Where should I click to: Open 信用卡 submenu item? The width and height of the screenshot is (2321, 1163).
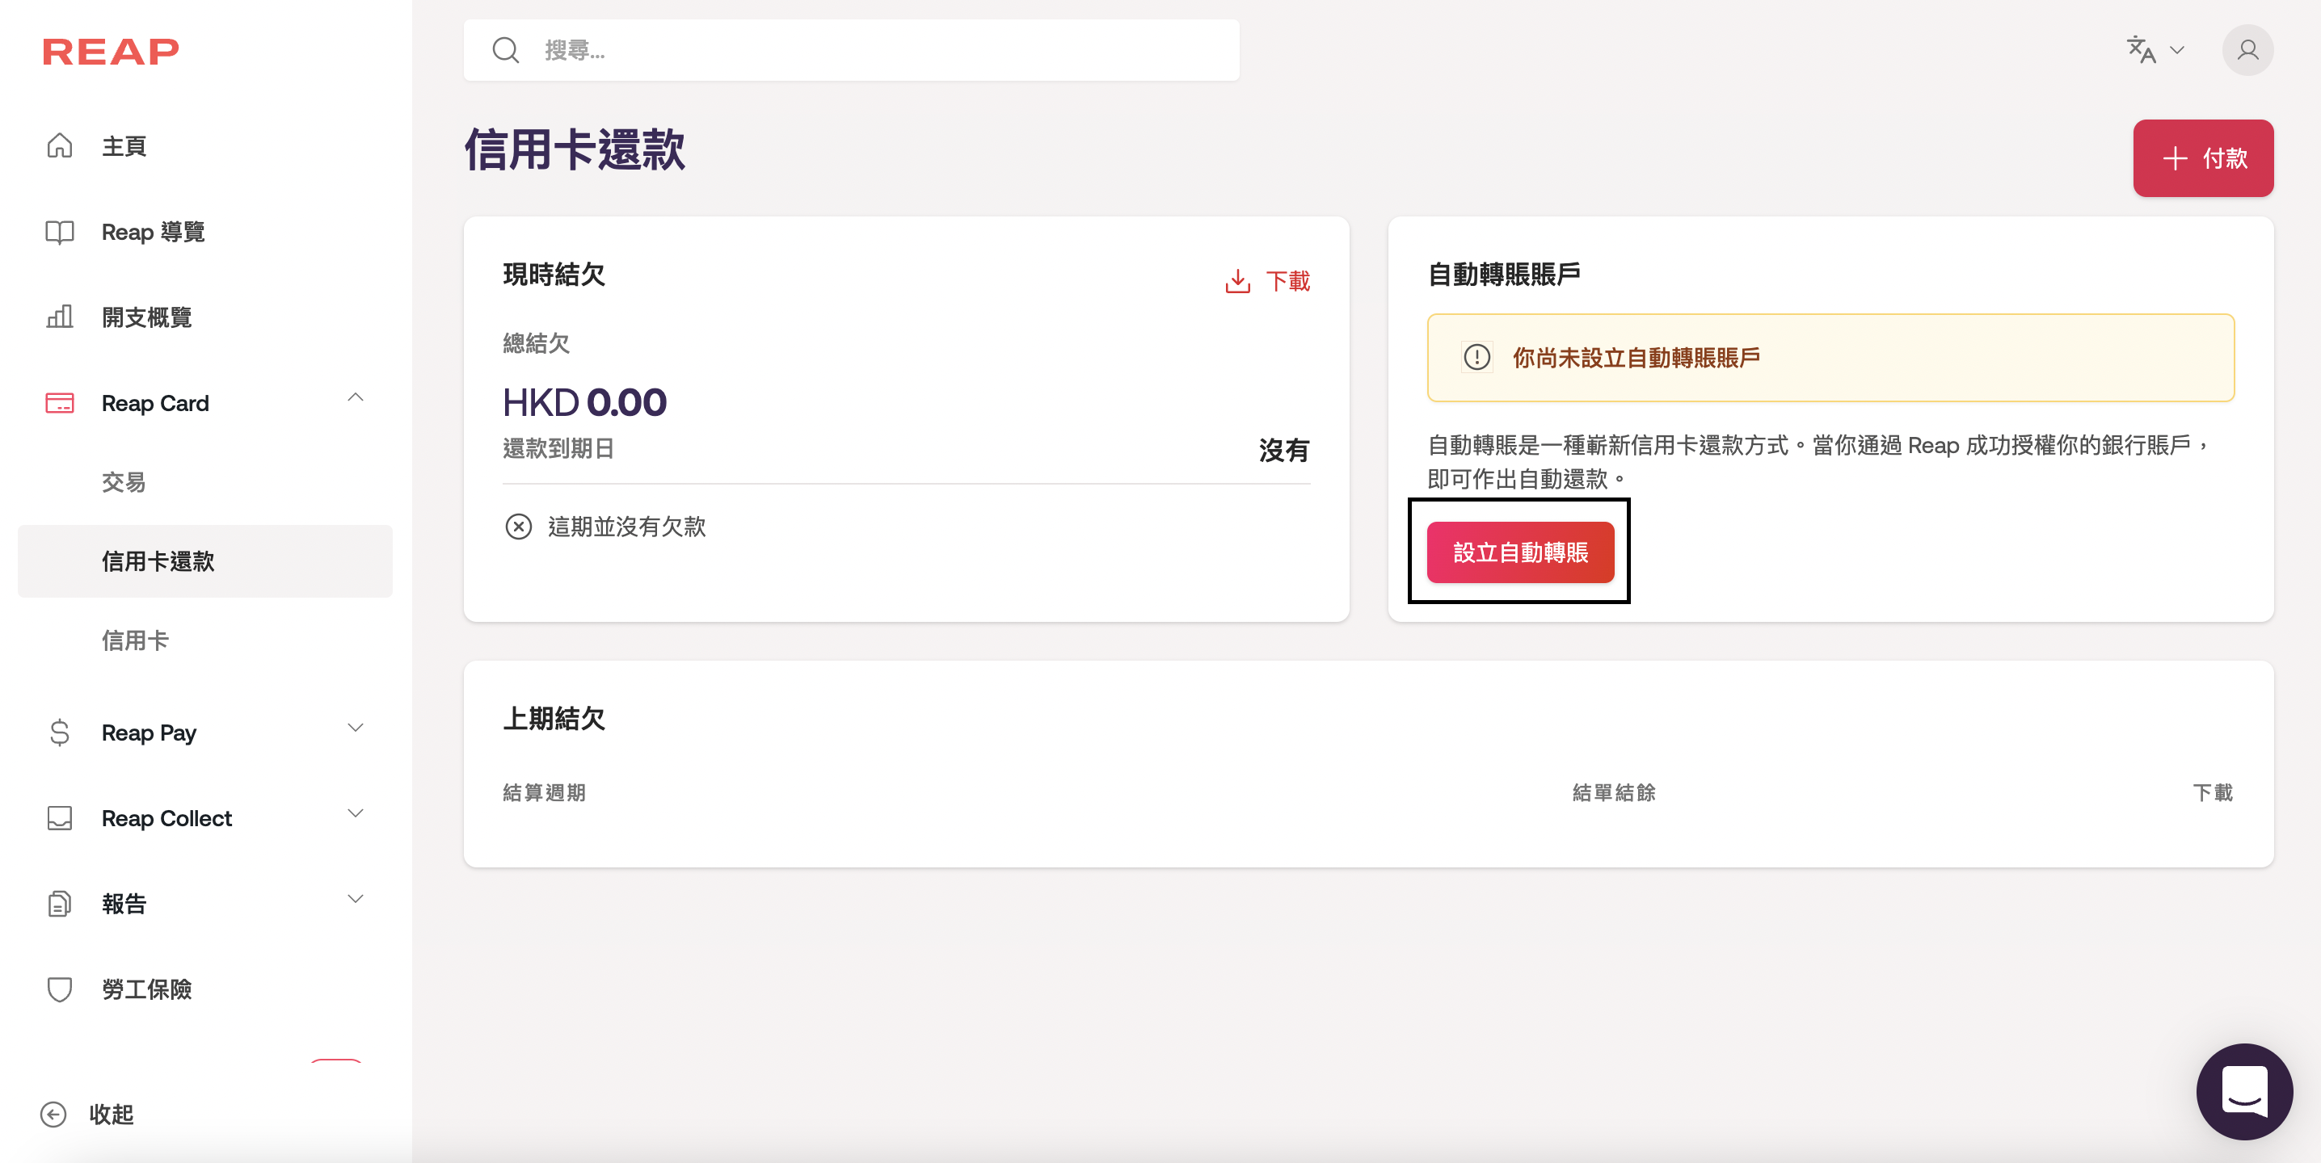coord(135,641)
